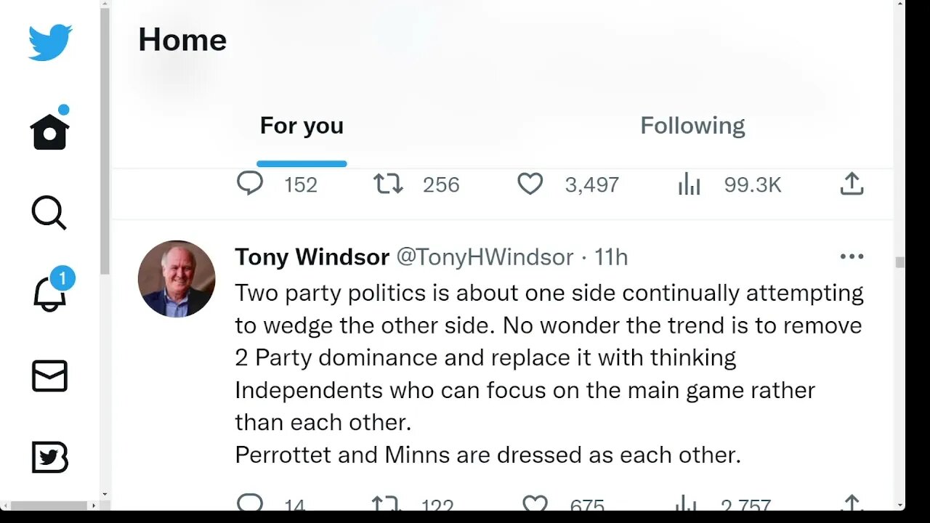Open more options on Tony Windsor's tweet
Image resolution: width=930 pixels, height=523 pixels.
[852, 256]
